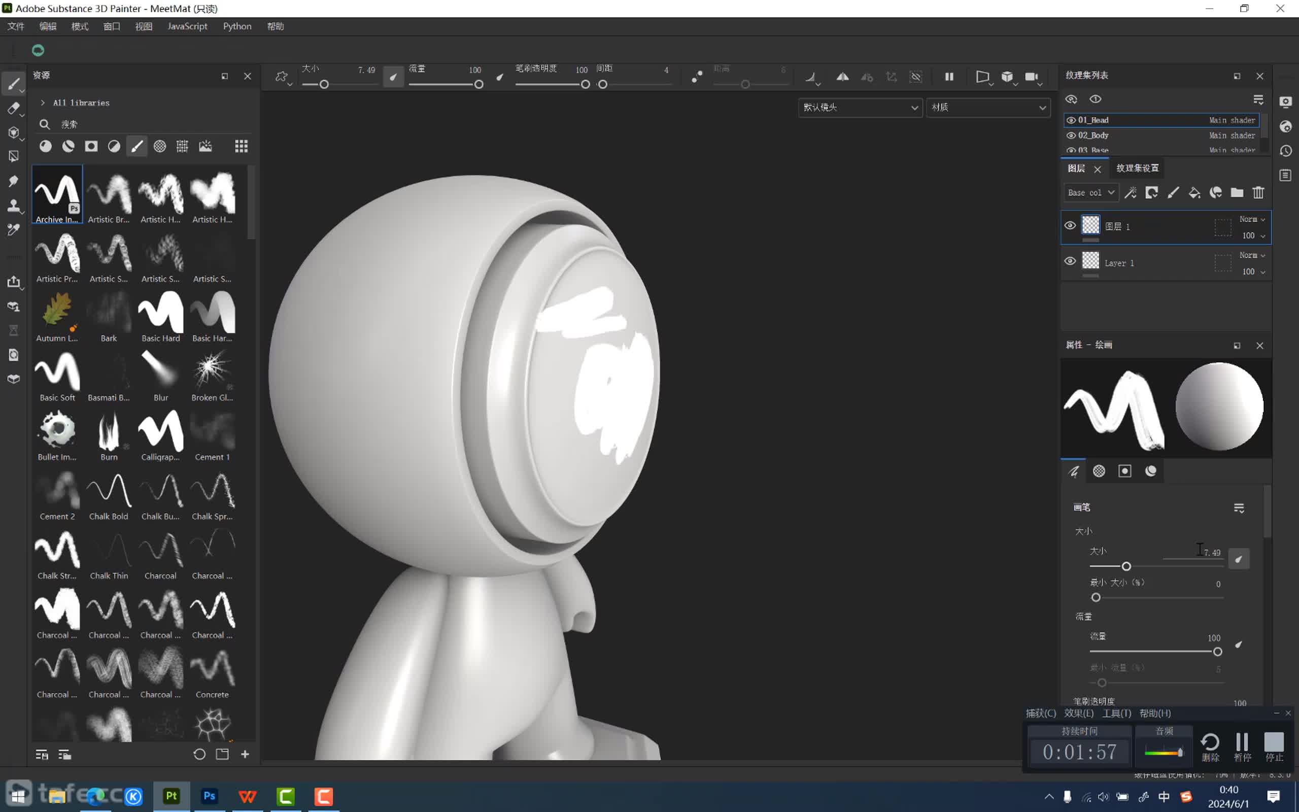Open brush preset dropdown in top toolbar
Image resolution: width=1299 pixels, height=812 pixels.
(283, 77)
